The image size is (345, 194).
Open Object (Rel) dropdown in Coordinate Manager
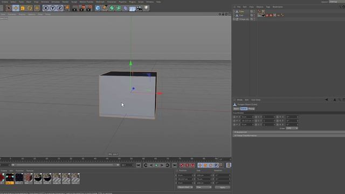click(185, 188)
